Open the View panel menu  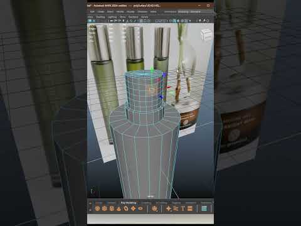(x=90, y=17)
